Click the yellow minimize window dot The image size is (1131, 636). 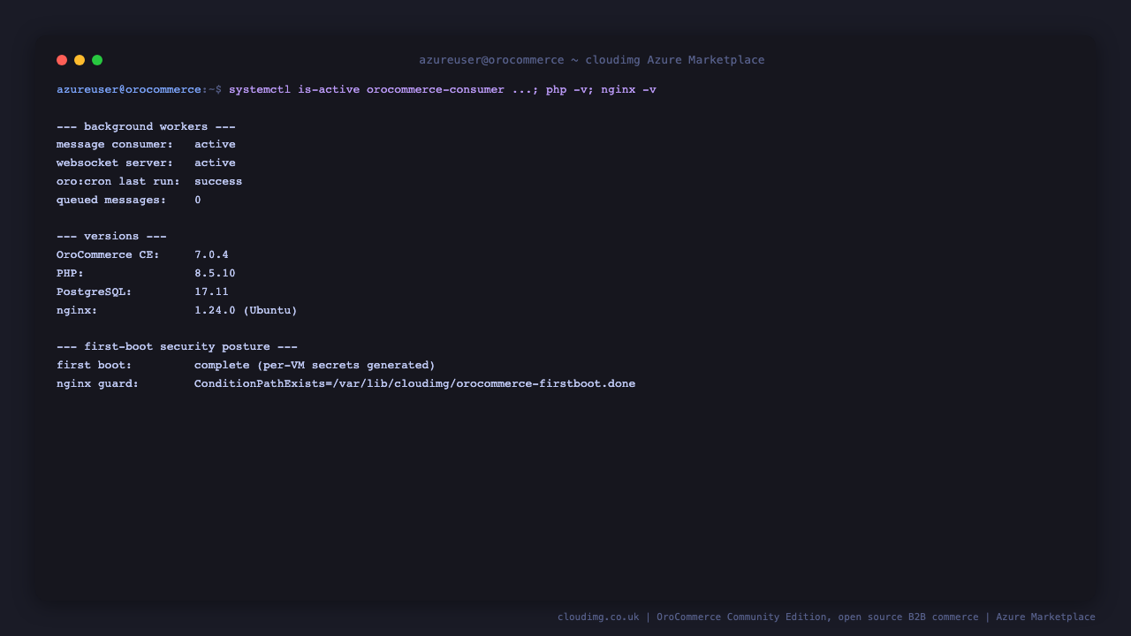(x=80, y=60)
